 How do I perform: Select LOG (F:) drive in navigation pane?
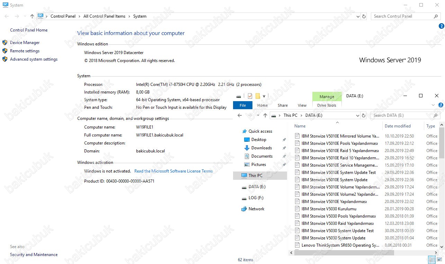click(x=256, y=198)
